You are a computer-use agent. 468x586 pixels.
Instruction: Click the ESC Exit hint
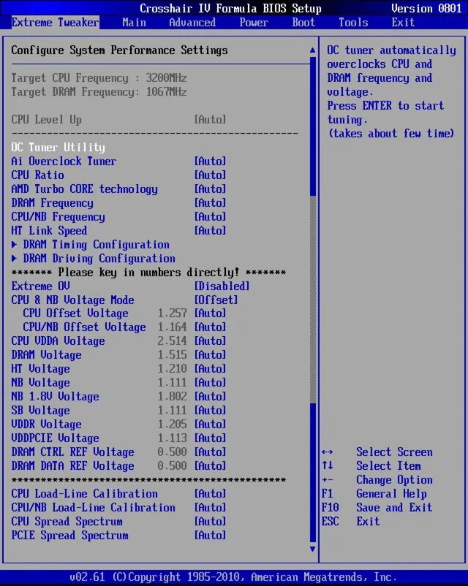[x=350, y=521]
